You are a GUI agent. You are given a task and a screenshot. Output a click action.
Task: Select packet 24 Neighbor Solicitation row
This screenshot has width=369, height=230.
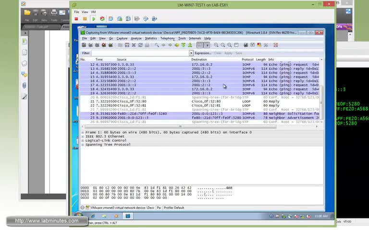pos(200,114)
